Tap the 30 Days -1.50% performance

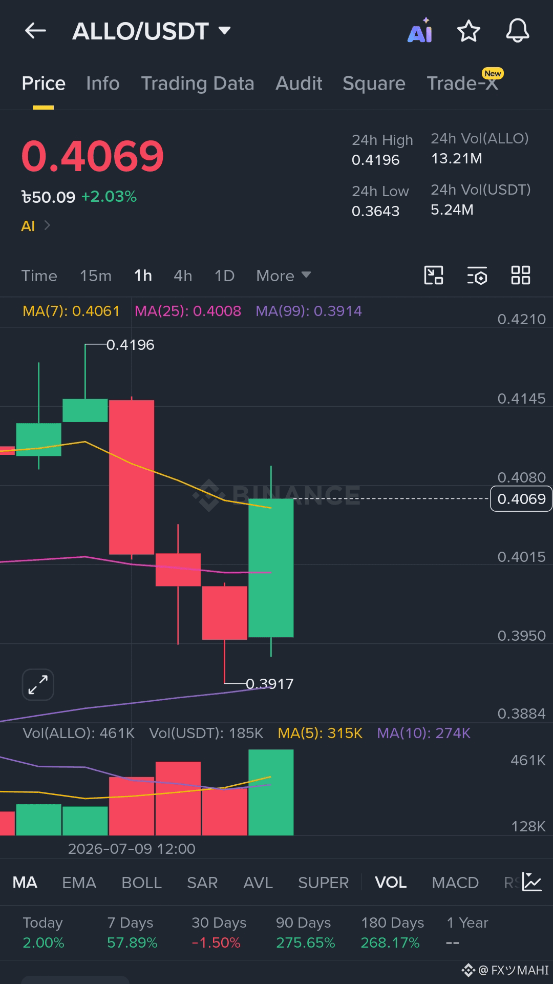click(x=219, y=932)
